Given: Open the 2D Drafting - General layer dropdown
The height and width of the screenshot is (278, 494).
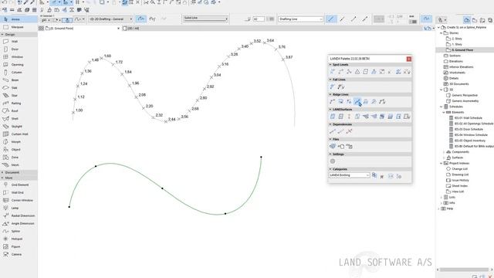Looking at the screenshot, I should 110,19.
